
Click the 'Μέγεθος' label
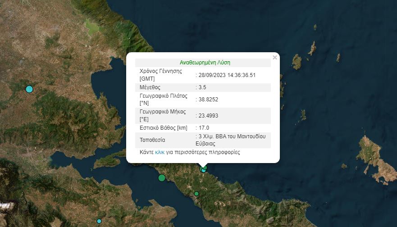[150, 87]
